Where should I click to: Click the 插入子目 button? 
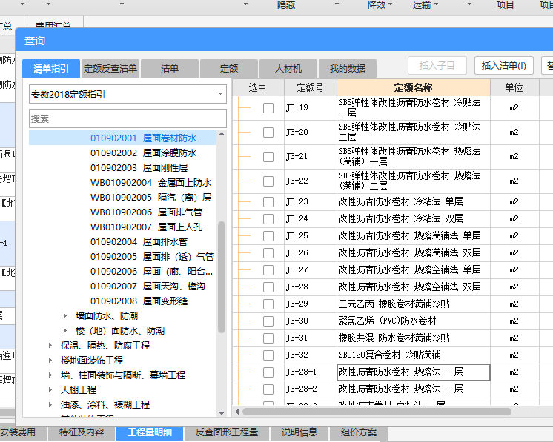(437, 65)
